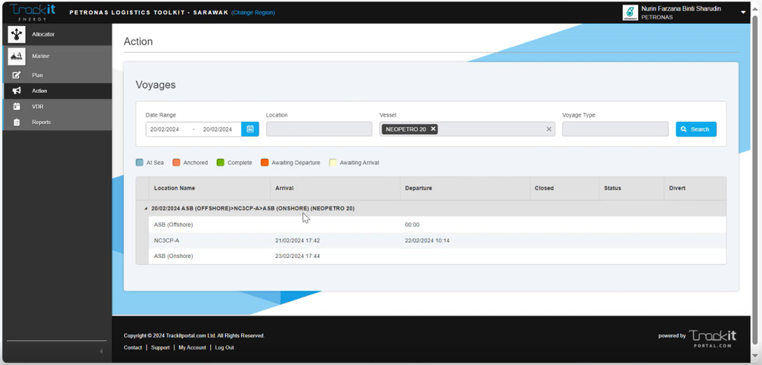Click the Awaiting Departure legend swatch
This screenshot has height=365, width=762.
[265, 163]
